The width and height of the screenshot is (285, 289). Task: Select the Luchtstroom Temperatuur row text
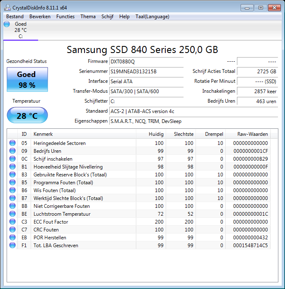[x=62, y=214]
